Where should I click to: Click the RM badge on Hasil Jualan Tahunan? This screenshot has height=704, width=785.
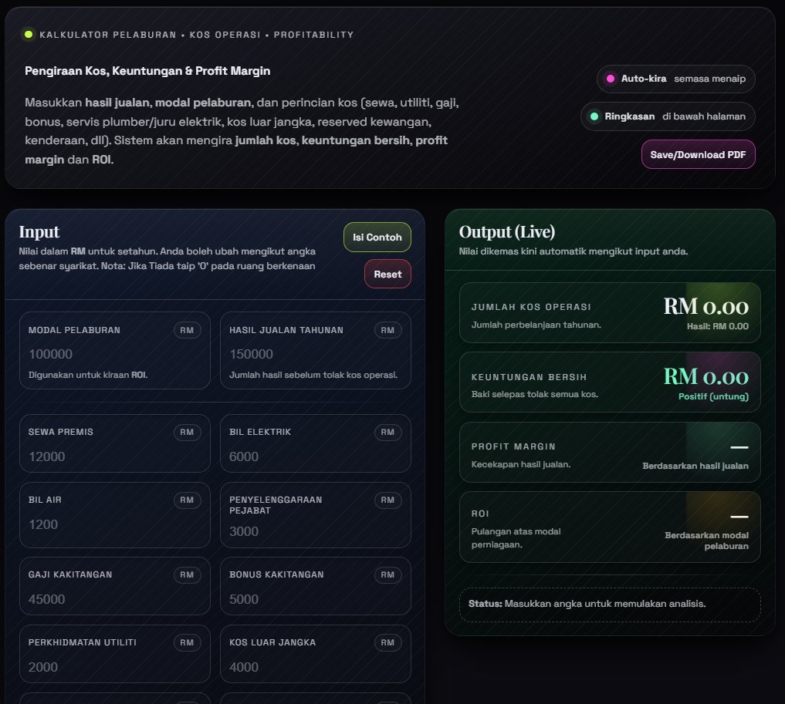pyautogui.click(x=388, y=330)
